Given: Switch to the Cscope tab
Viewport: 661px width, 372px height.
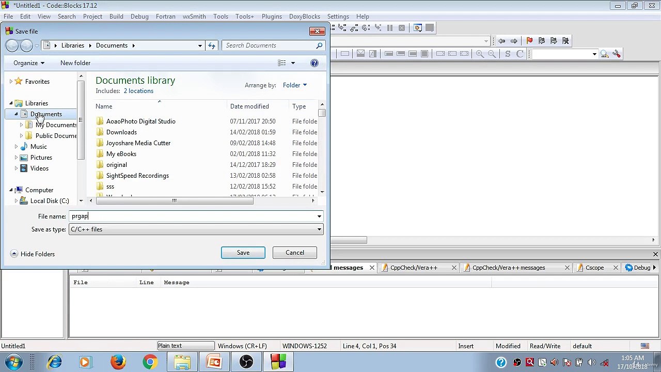Looking at the screenshot, I should [x=594, y=268].
